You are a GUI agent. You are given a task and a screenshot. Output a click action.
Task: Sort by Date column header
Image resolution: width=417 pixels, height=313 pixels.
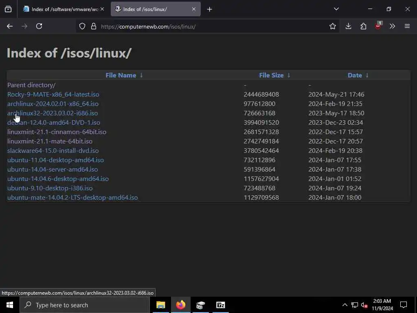pos(355,75)
